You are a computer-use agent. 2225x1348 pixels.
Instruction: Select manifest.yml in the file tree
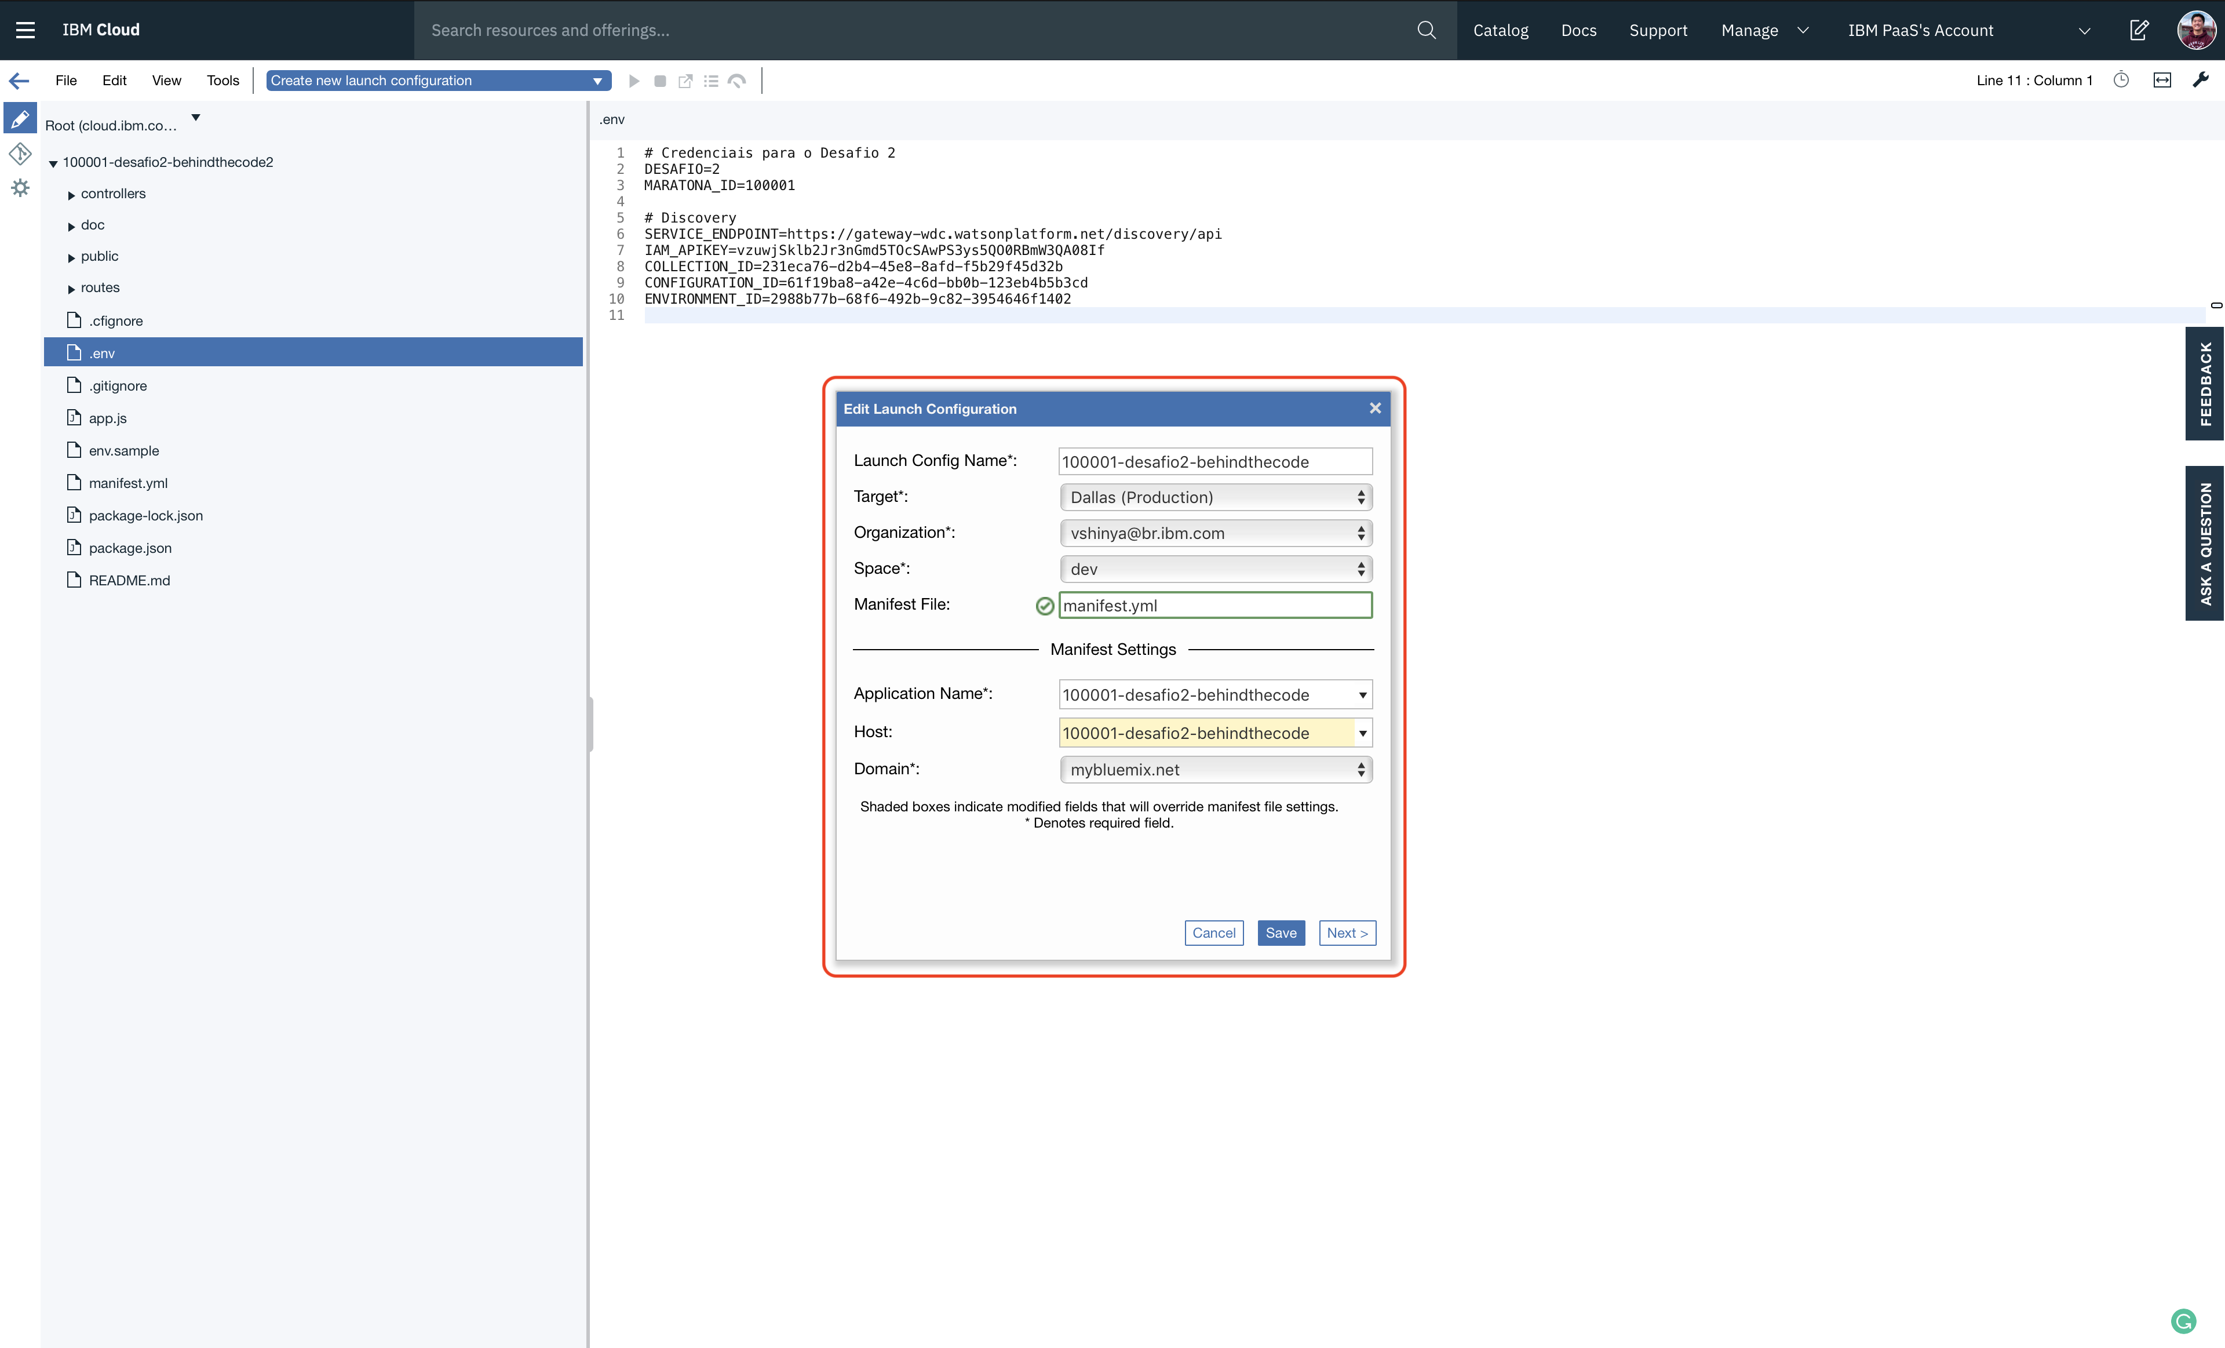click(127, 483)
